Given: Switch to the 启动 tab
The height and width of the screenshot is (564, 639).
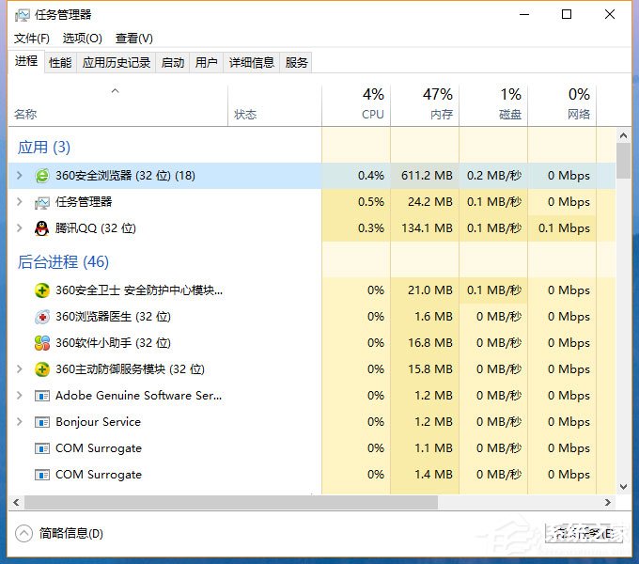Looking at the screenshot, I should click(x=173, y=63).
